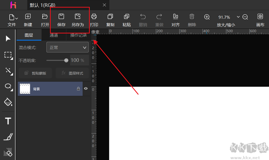Select the paint bucket fill tool

[8, 102]
